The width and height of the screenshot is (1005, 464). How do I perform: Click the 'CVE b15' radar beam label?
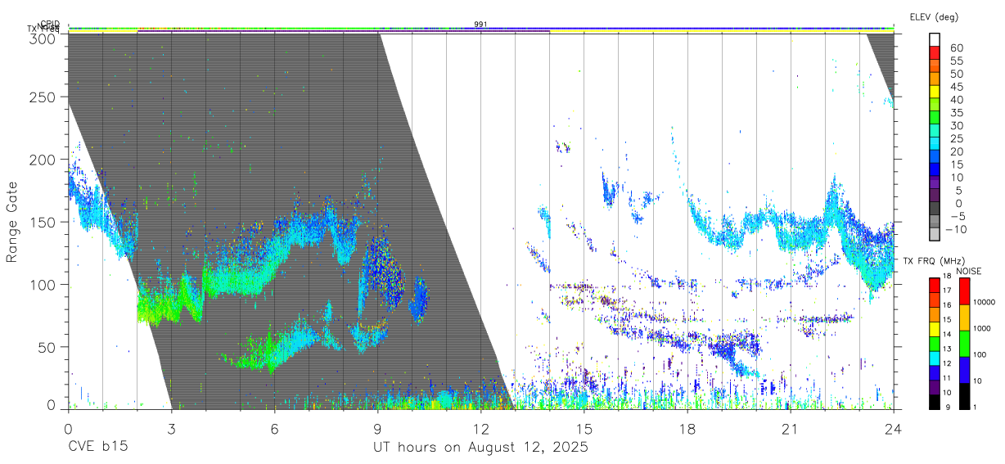97,448
